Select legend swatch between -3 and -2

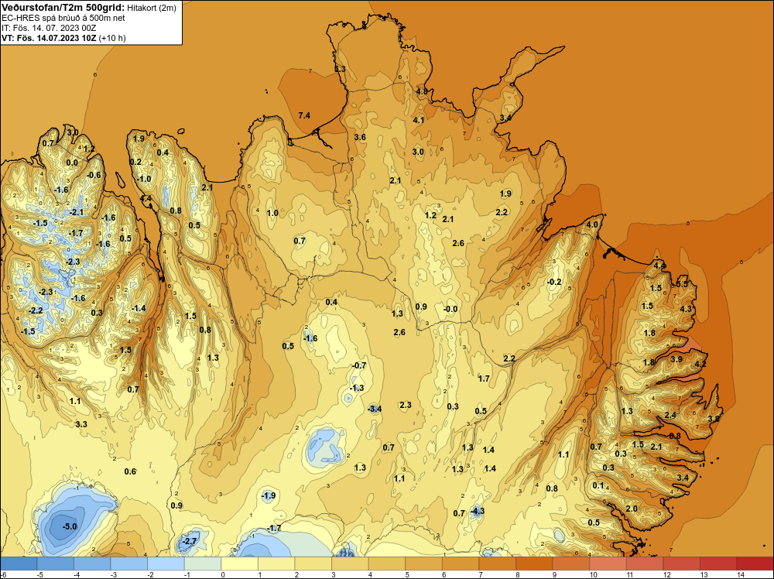pos(128,564)
